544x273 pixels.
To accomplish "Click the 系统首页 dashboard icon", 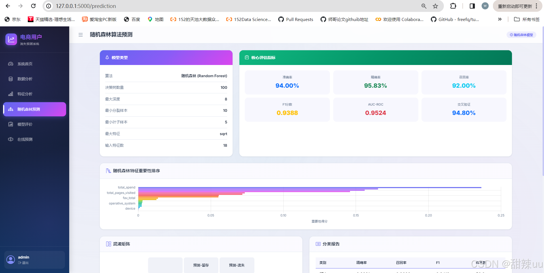I will (11, 64).
